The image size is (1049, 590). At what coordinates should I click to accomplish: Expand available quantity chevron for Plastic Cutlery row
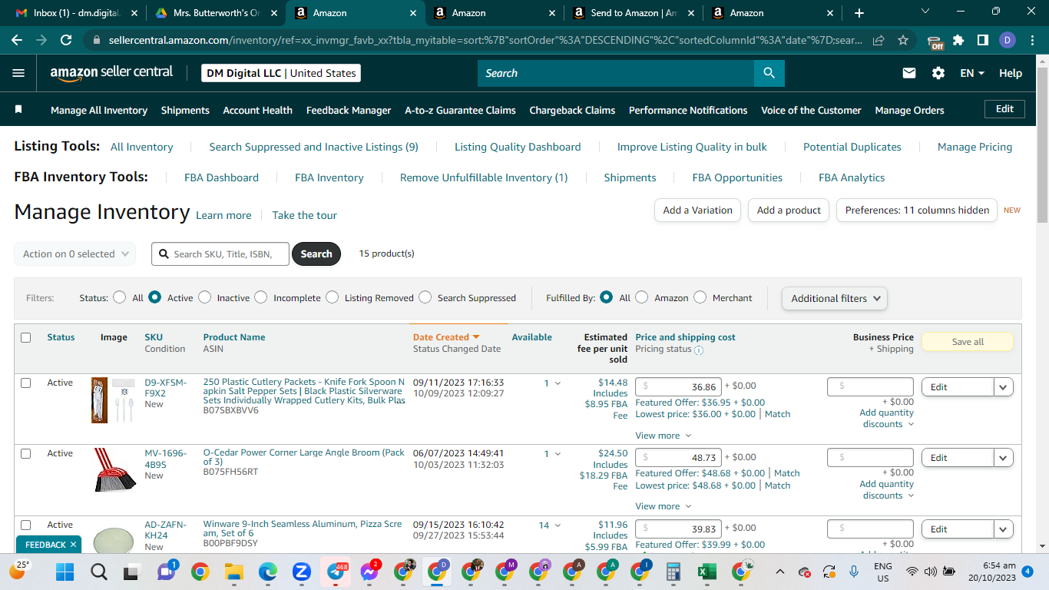[558, 383]
